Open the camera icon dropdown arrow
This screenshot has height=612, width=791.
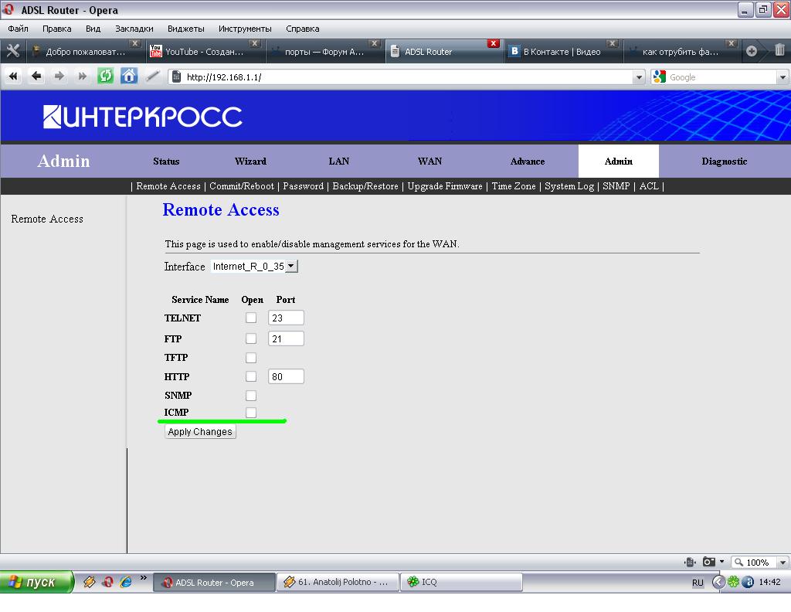[722, 562]
